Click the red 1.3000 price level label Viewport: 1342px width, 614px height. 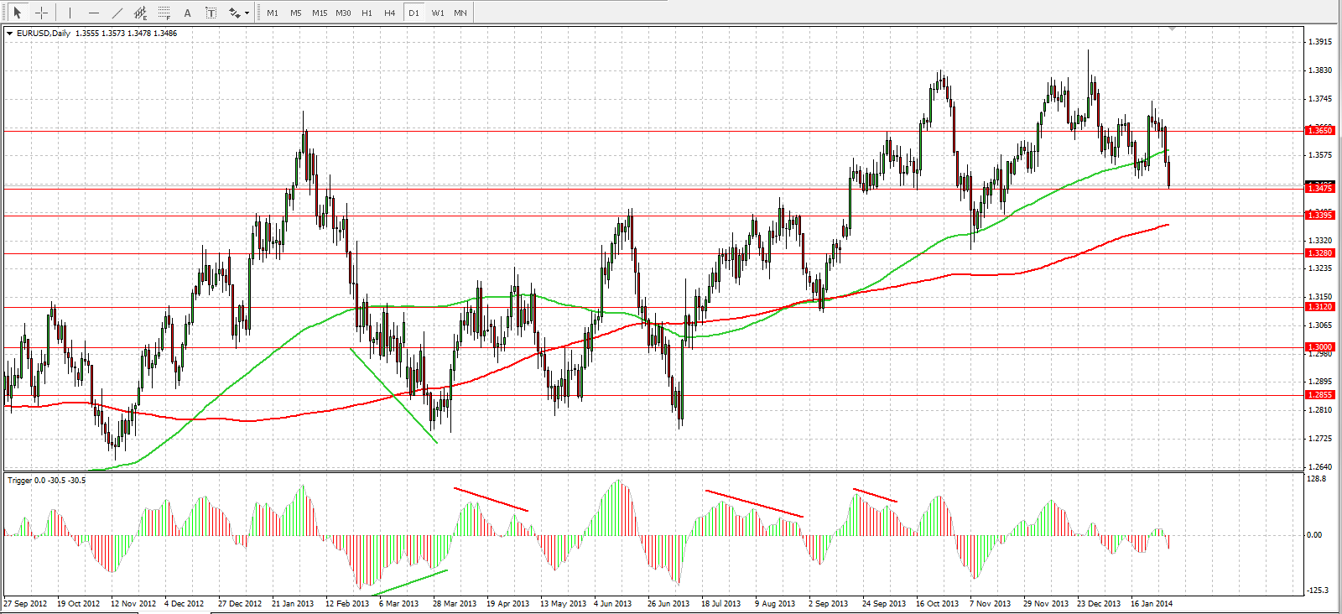(x=1320, y=347)
